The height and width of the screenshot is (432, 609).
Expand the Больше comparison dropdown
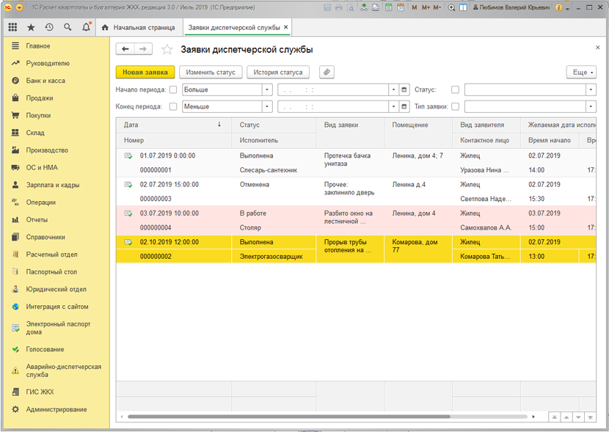(267, 90)
